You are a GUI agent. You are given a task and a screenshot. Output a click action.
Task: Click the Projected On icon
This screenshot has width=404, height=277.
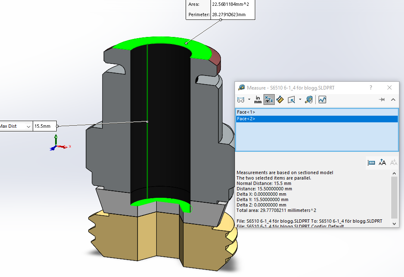click(x=291, y=100)
